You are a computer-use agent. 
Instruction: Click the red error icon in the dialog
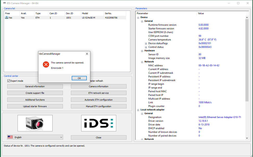46,65
